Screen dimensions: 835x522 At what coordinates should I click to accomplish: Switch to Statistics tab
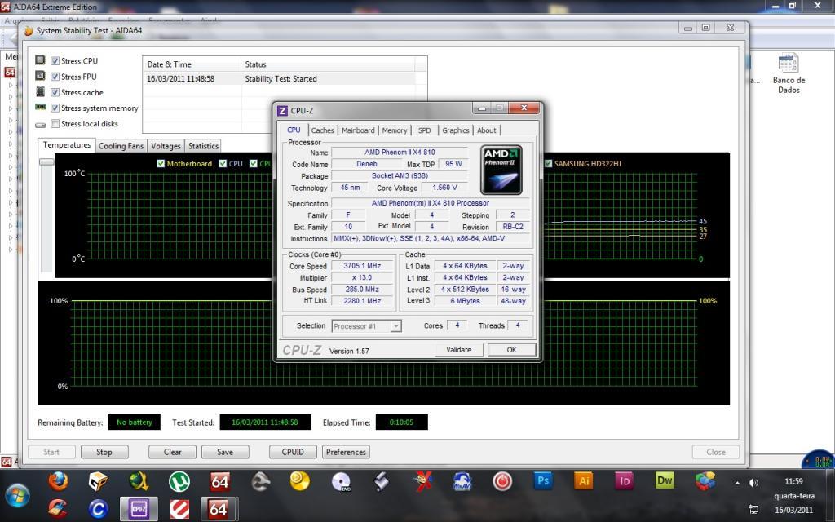pyautogui.click(x=203, y=146)
